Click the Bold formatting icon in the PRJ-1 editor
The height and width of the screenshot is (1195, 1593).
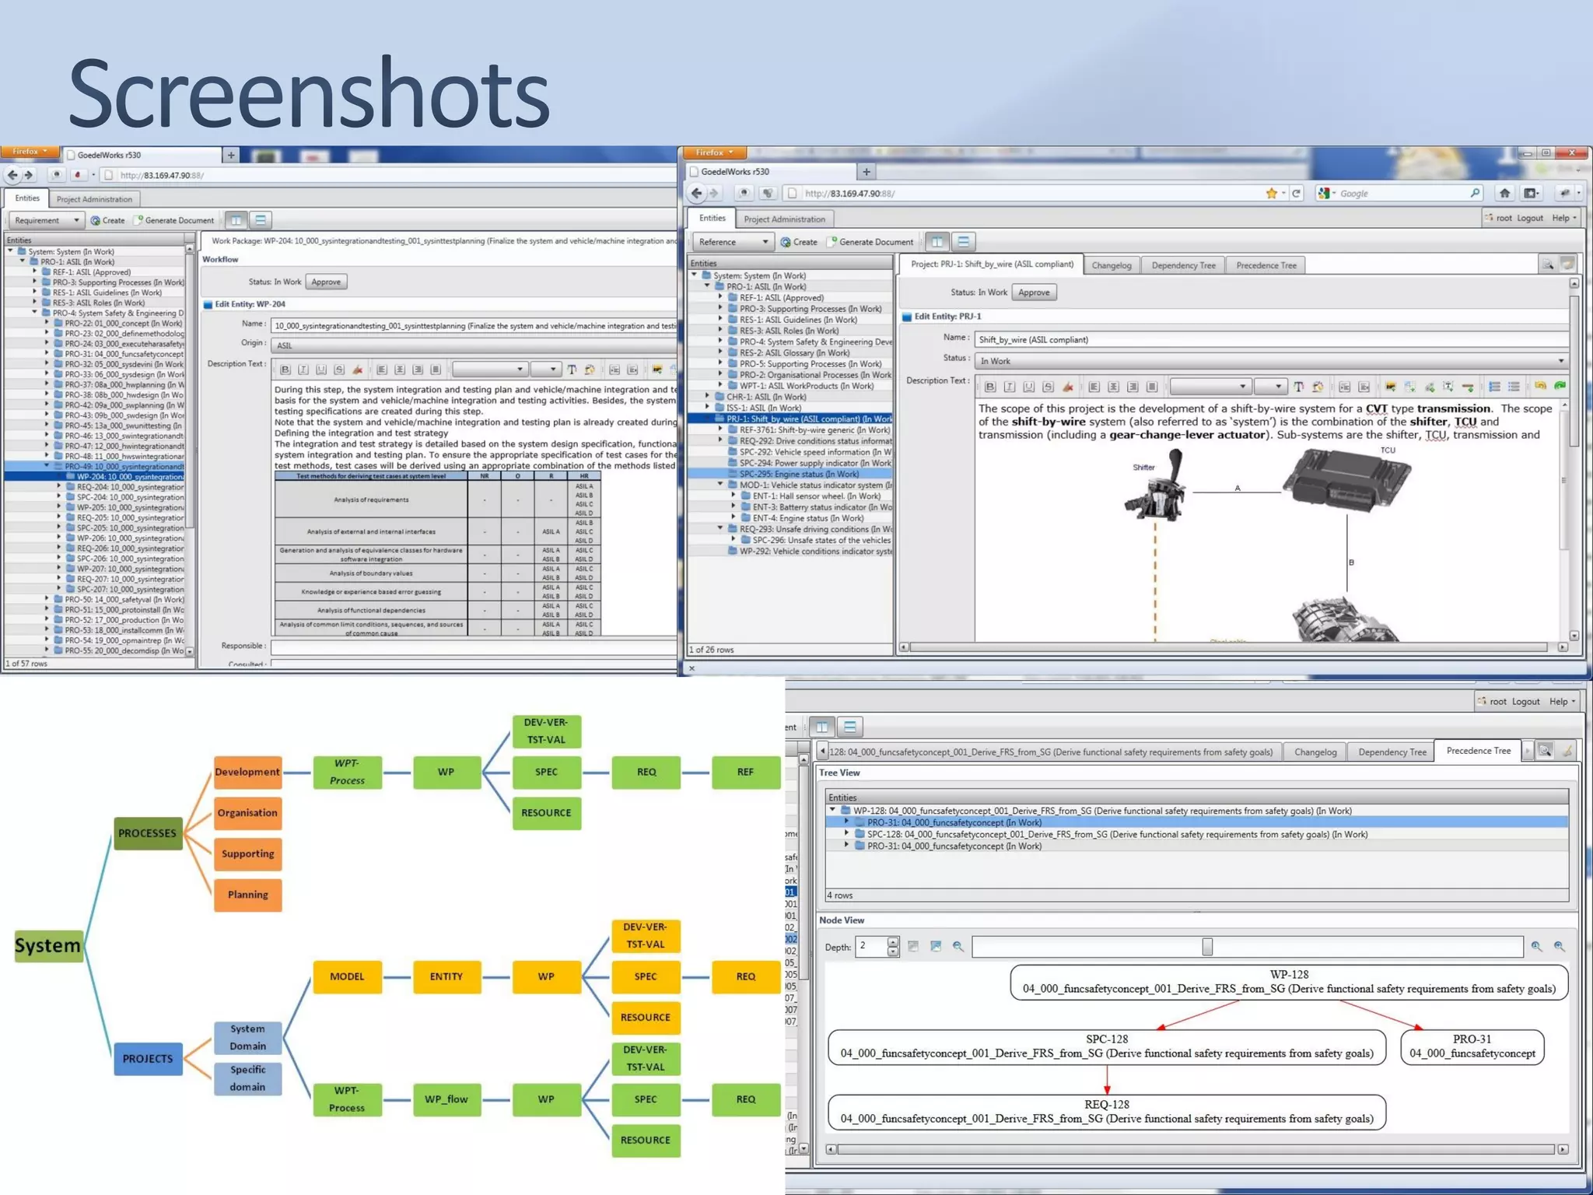click(x=989, y=387)
